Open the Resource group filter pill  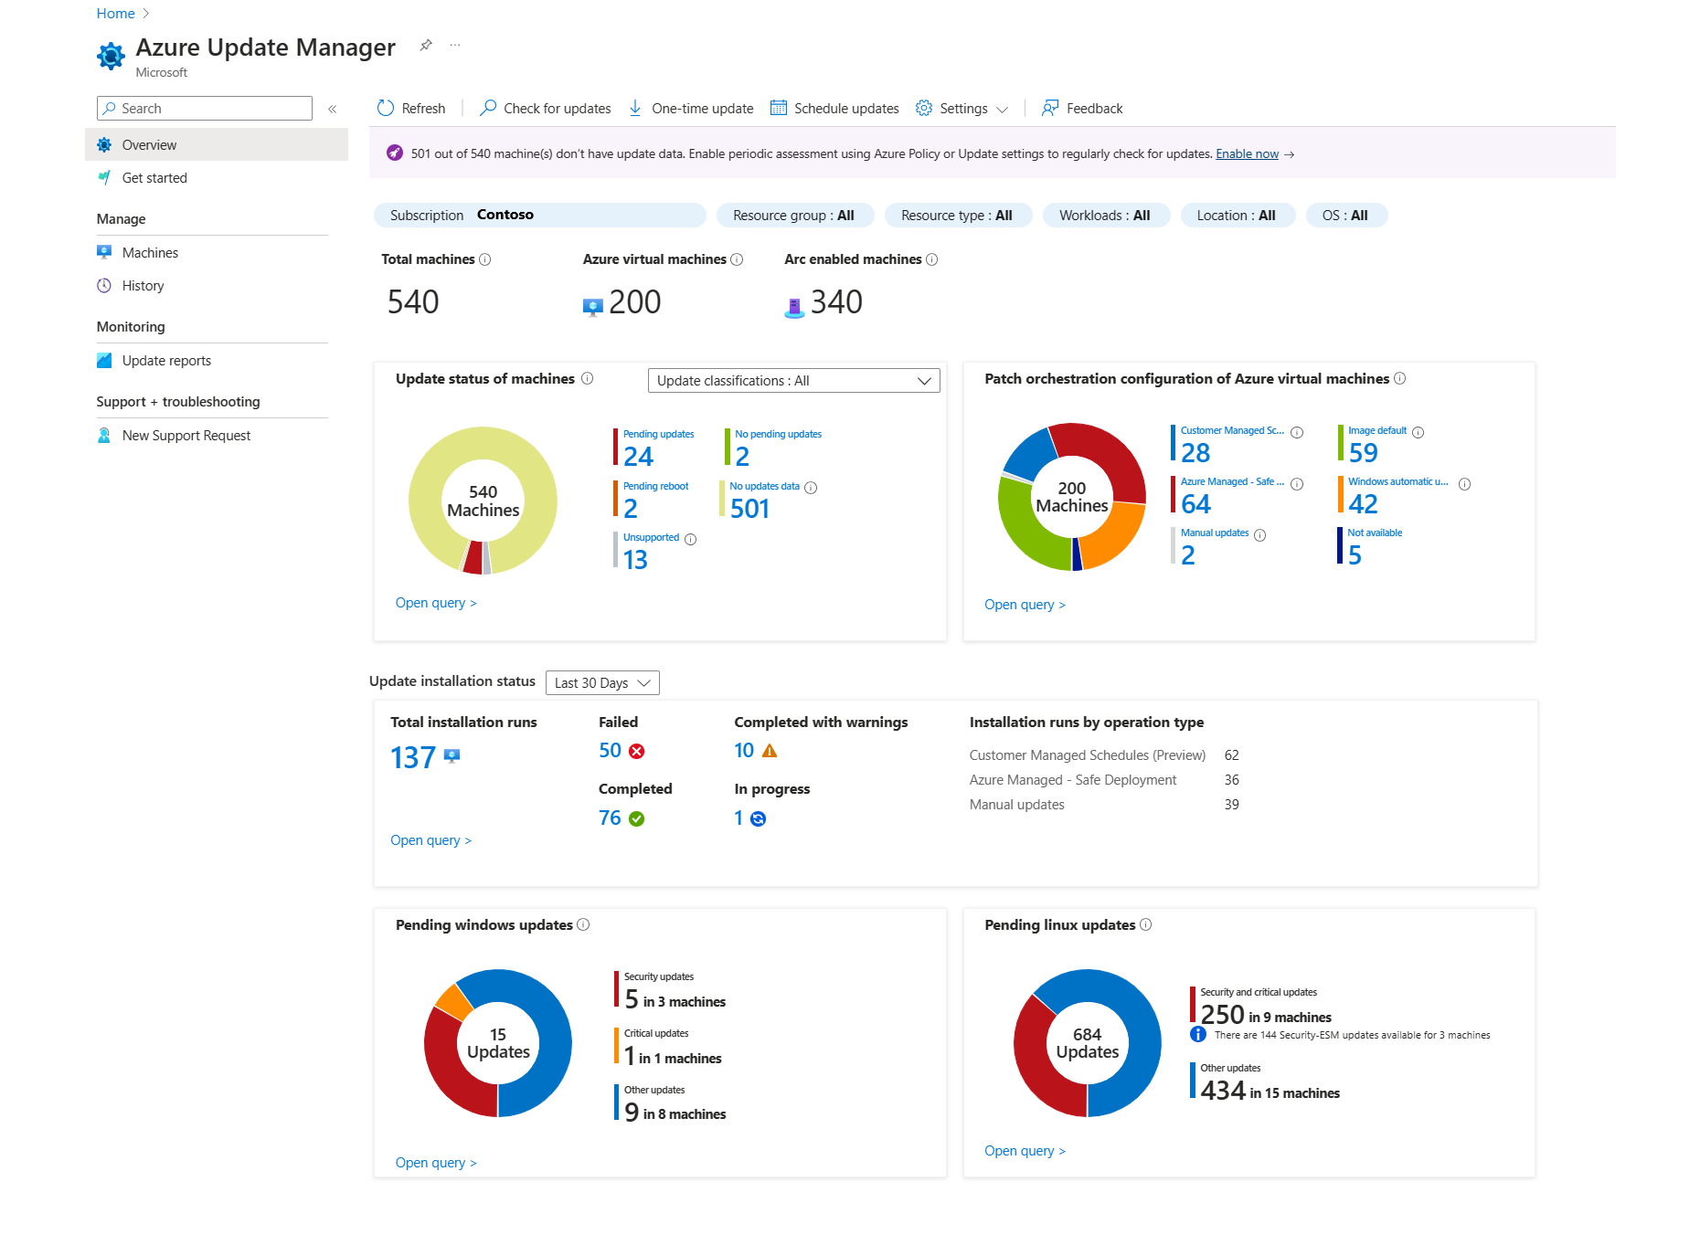tap(794, 215)
